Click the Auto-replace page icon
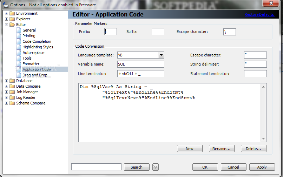 [x=19, y=53]
